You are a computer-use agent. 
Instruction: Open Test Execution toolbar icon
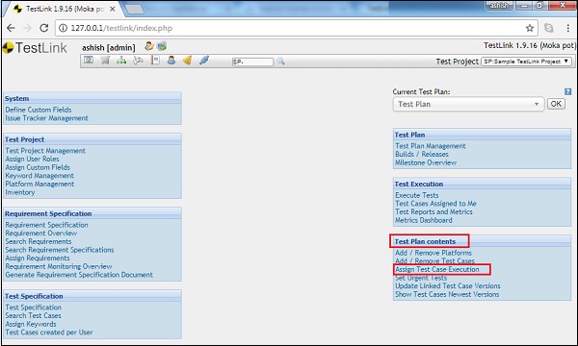pyautogui.click(x=138, y=61)
